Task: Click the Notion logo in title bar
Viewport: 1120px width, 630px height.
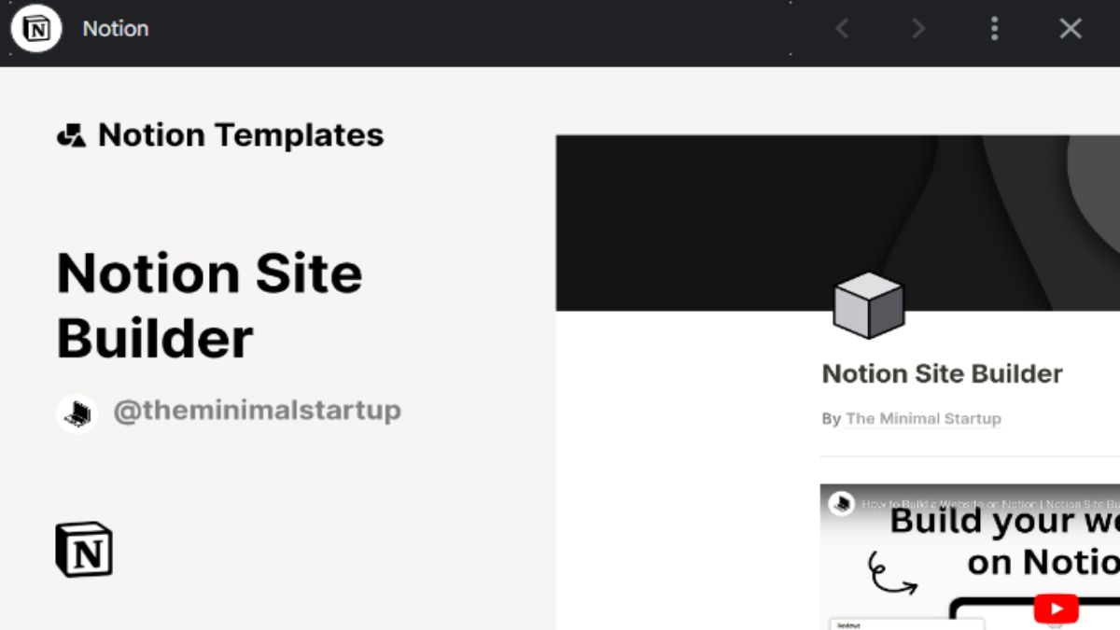Action: tap(35, 28)
